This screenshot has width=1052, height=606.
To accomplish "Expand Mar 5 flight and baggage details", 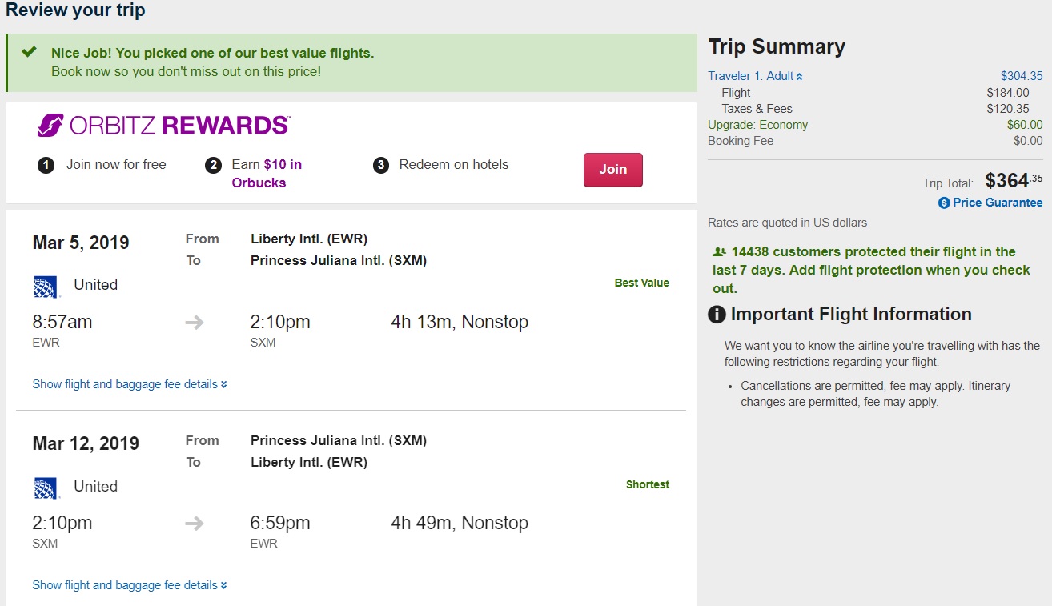I will tap(130, 384).
